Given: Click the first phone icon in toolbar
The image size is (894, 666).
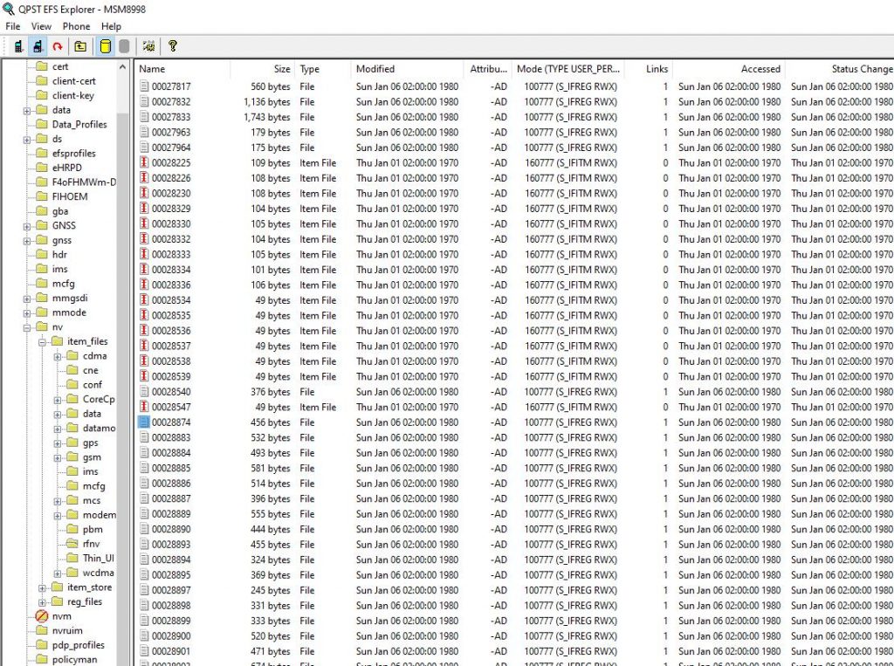Looking at the screenshot, I should point(17,46).
